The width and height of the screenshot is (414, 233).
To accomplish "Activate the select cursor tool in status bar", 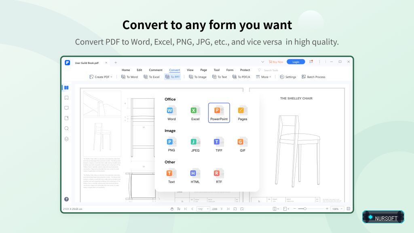I will [x=179, y=209].
